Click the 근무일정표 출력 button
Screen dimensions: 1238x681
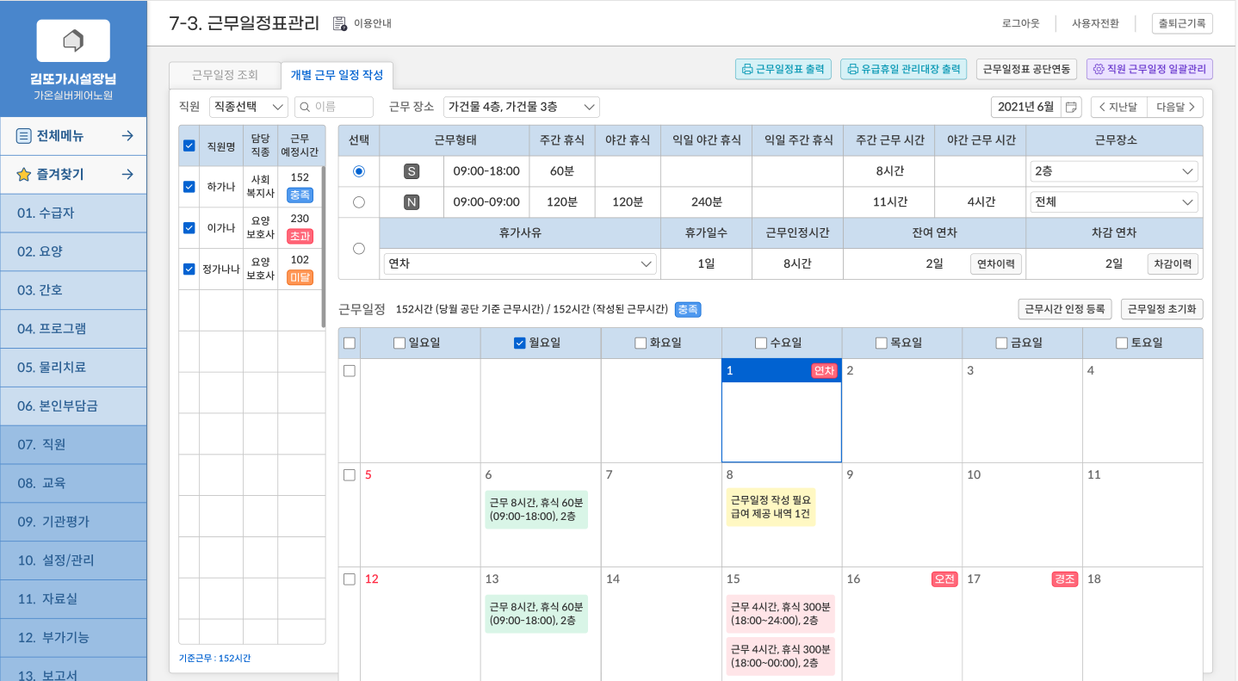pos(783,69)
